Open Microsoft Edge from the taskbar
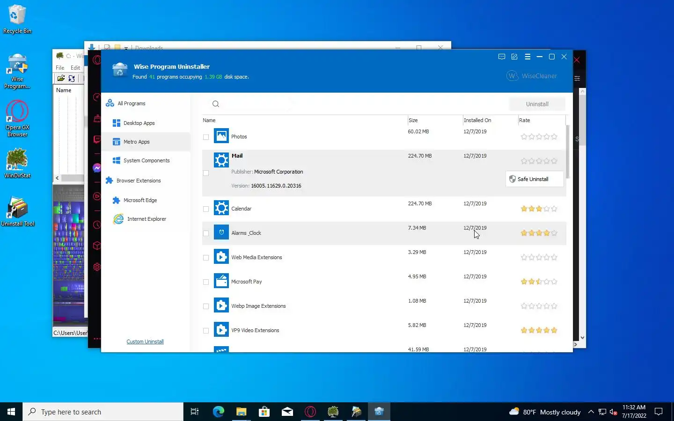Image resolution: width=674 pixels, height=421 pixels. click(218, 412)
